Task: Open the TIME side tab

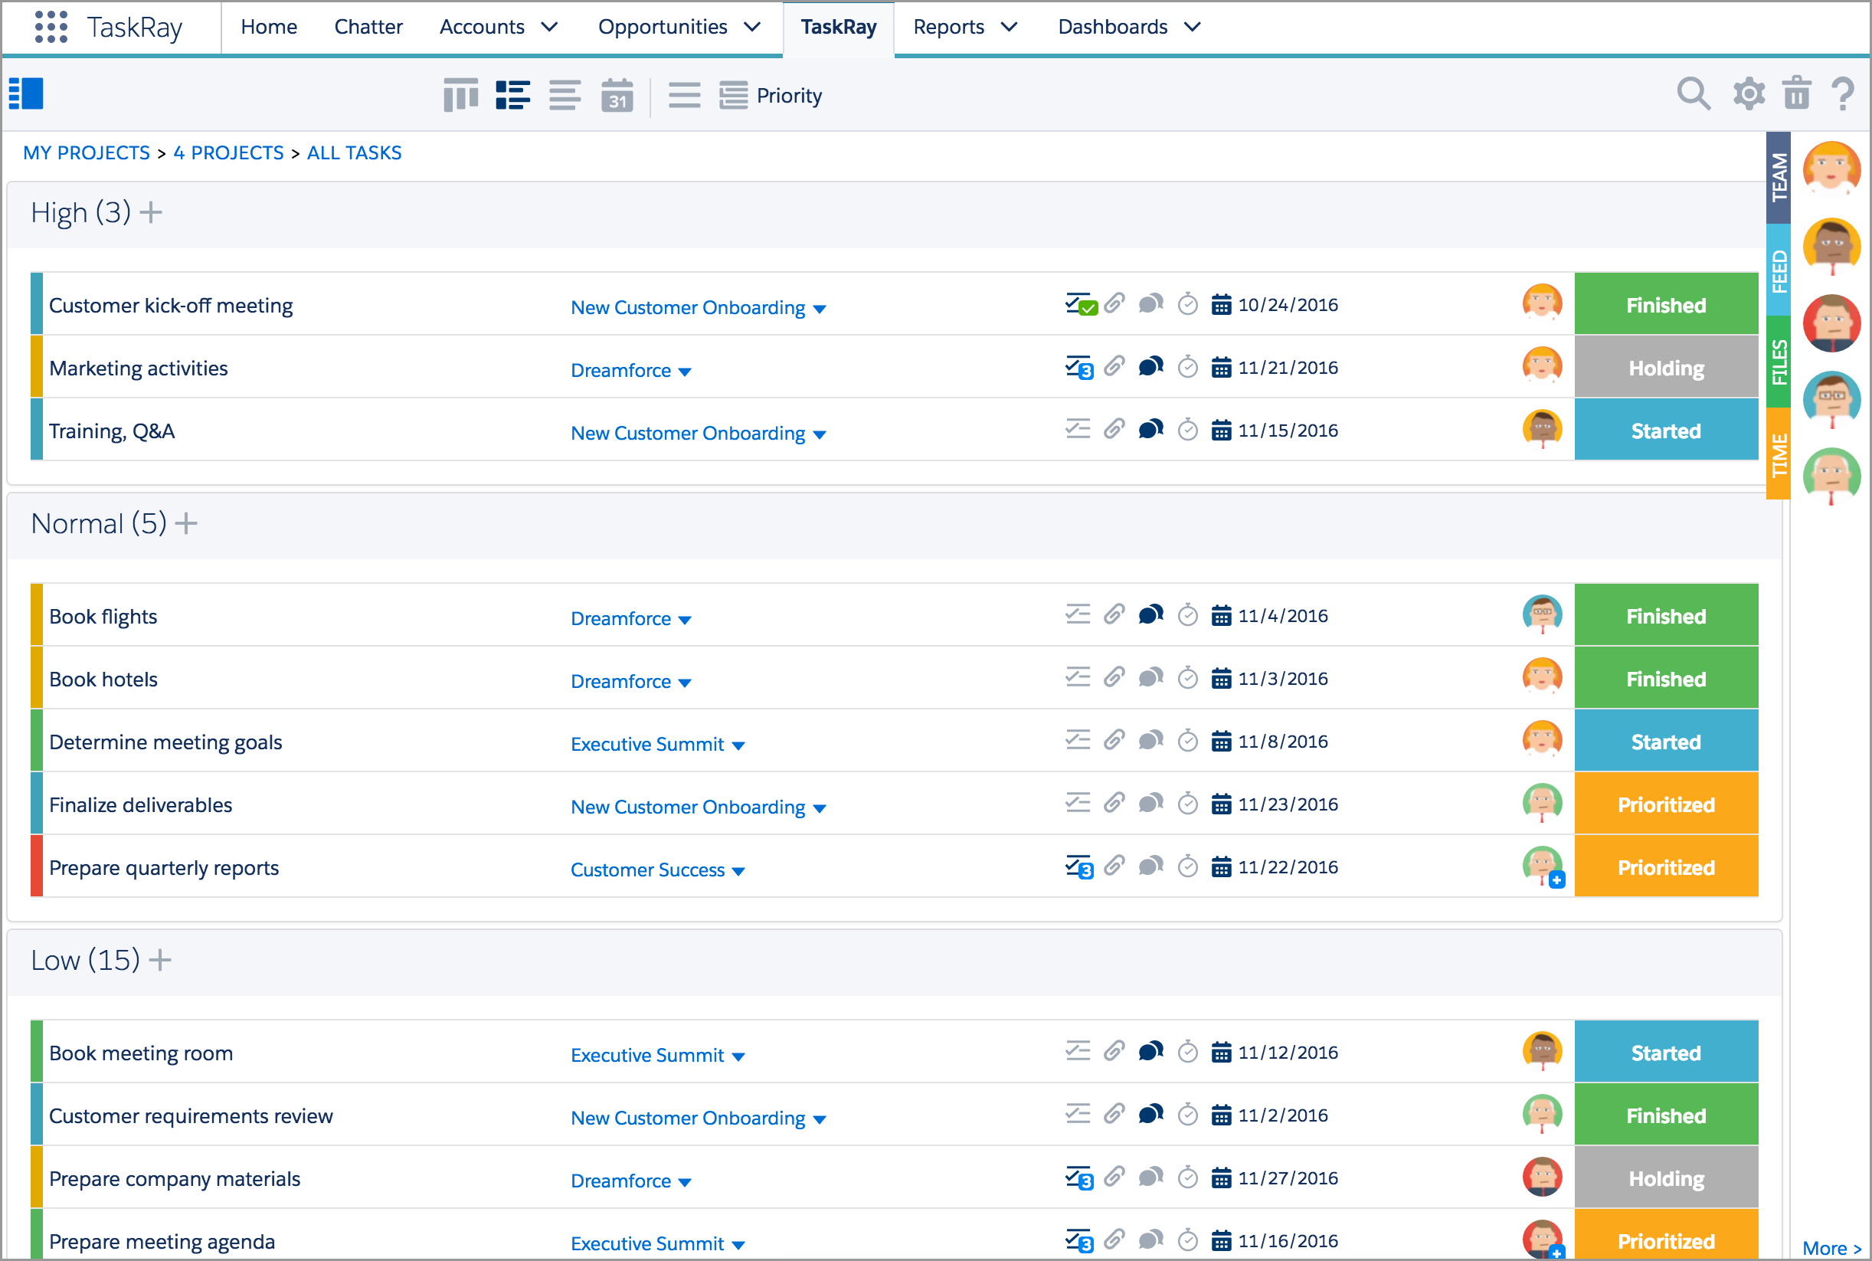Action: pos(1779,454)
